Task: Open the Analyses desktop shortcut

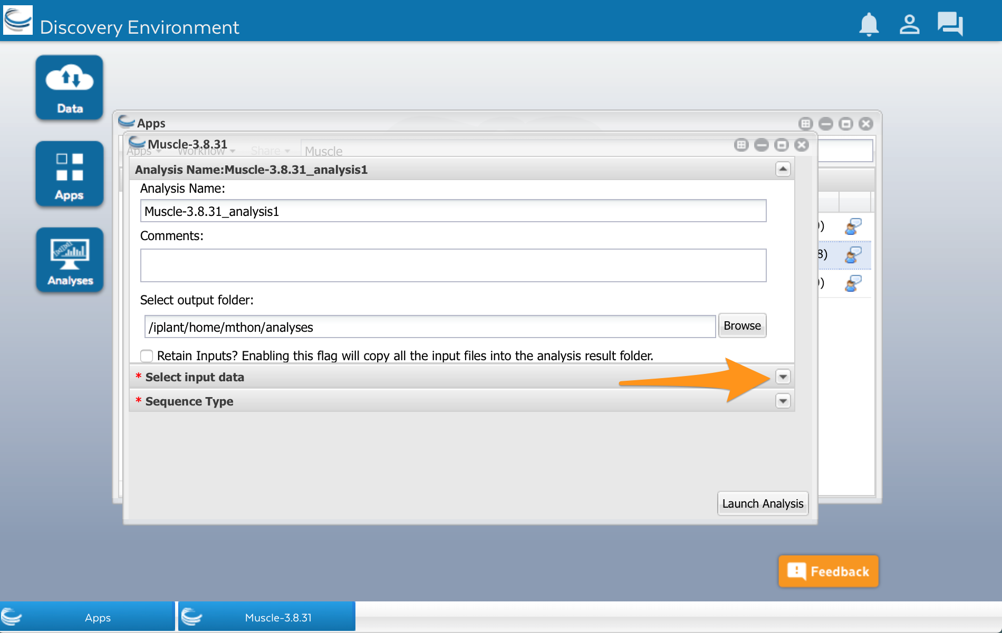Action: tap(70, 260)
